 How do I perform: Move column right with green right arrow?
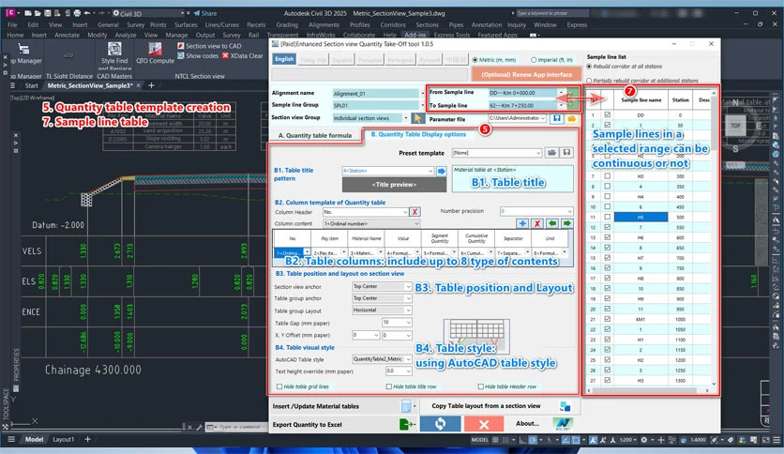pyautogui.click(x=567, y=223)
